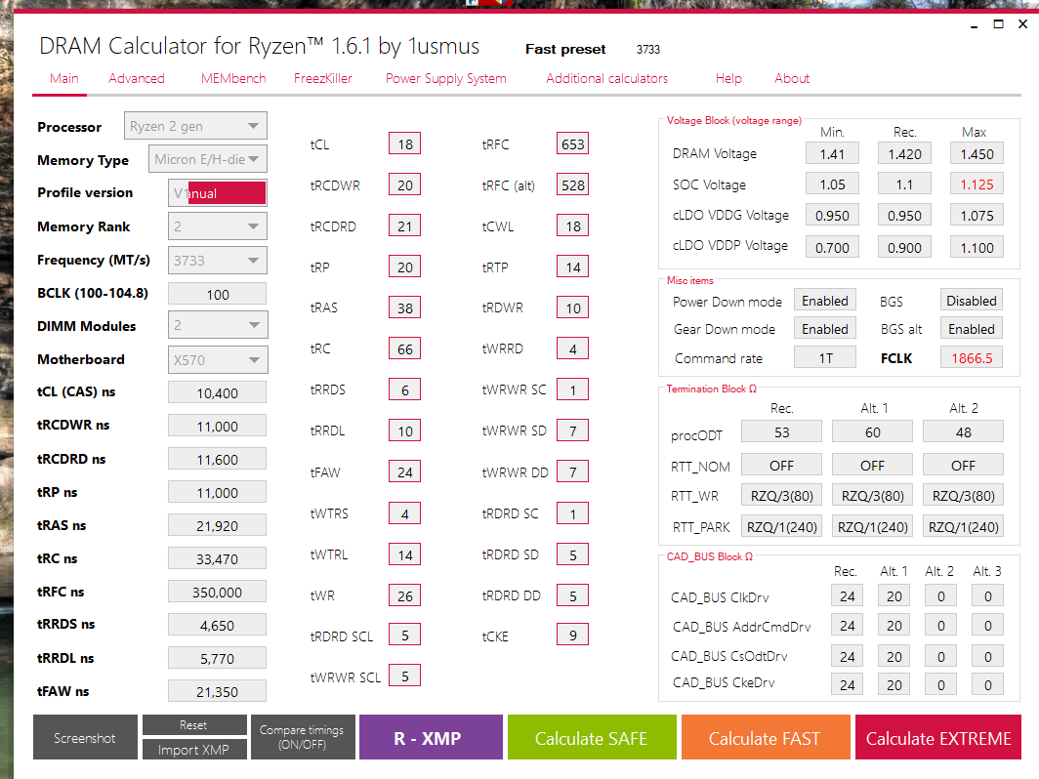The width and height of the screenshot is (1039, 779).
Task: Click the BCLK input field
Action: (218, 294)
